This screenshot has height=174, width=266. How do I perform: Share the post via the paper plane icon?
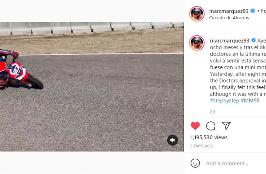pyautogui.click(x=226, y=126)
